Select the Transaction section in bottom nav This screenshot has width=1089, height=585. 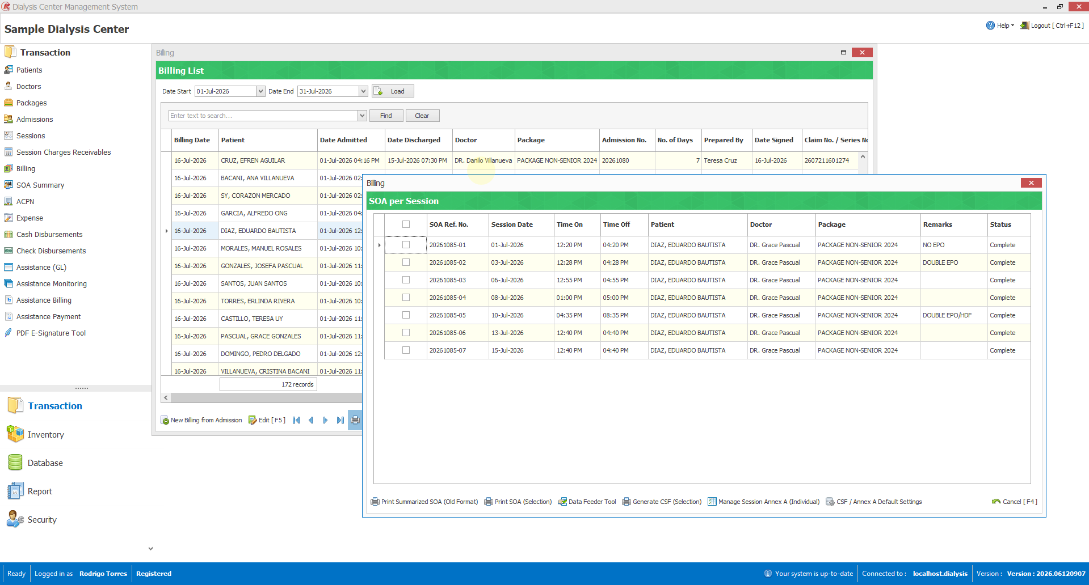click(45, 406)
